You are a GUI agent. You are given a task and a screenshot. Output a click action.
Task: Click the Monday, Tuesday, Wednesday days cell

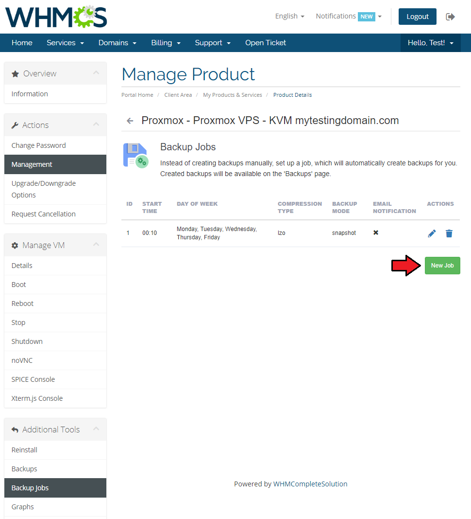(217, 233)
